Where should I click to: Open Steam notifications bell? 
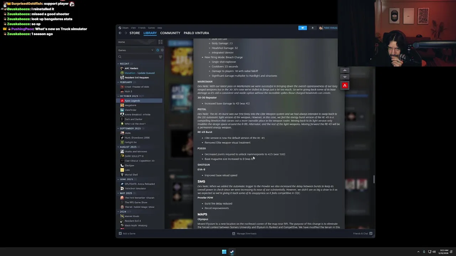click(x=312, y=28)
